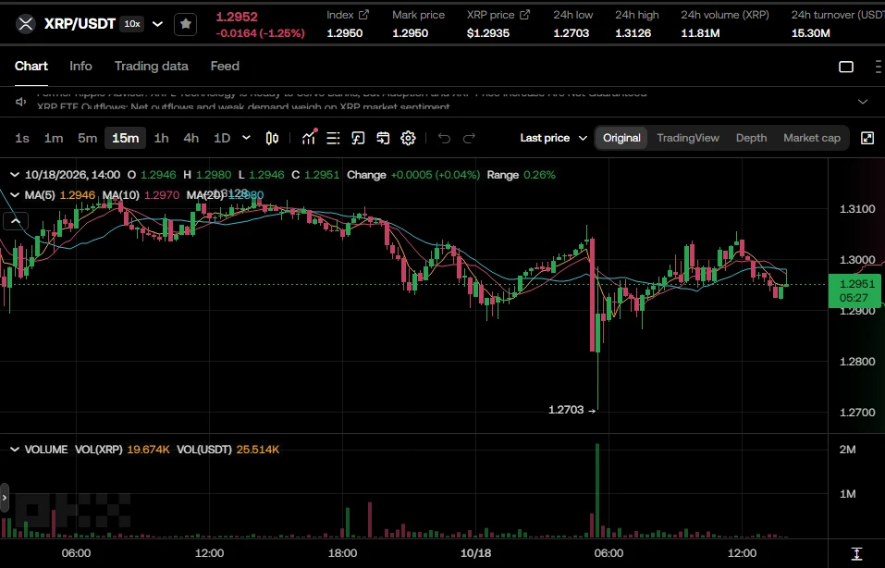
Task: Click the news announcement speaker icon
Action: point(21,102)
